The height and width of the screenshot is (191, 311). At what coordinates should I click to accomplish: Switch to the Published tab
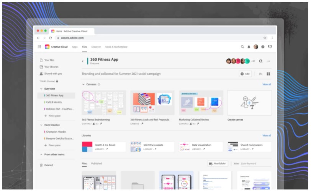97,164
